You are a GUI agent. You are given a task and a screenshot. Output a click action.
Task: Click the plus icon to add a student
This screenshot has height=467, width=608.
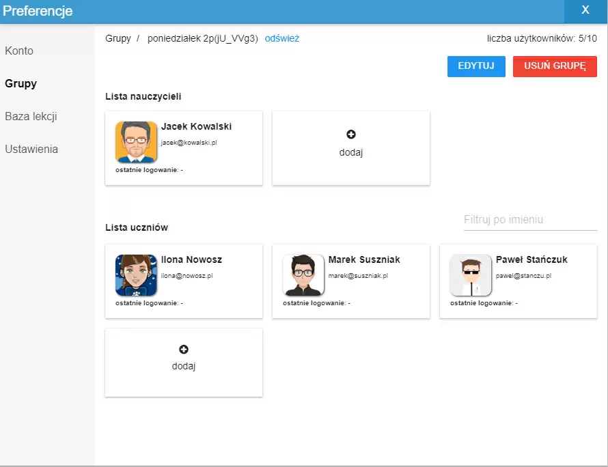coord(183,348)
